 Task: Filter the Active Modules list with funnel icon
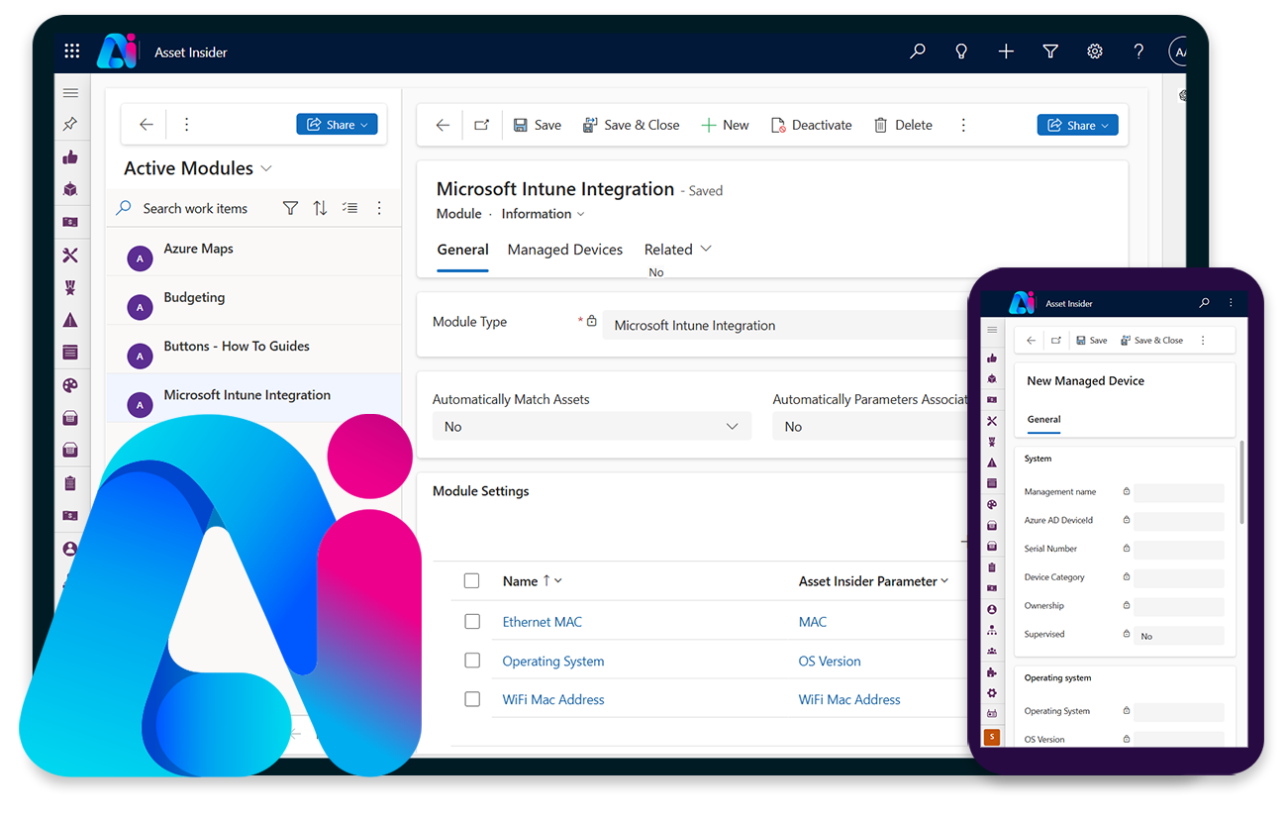(290, 208)
